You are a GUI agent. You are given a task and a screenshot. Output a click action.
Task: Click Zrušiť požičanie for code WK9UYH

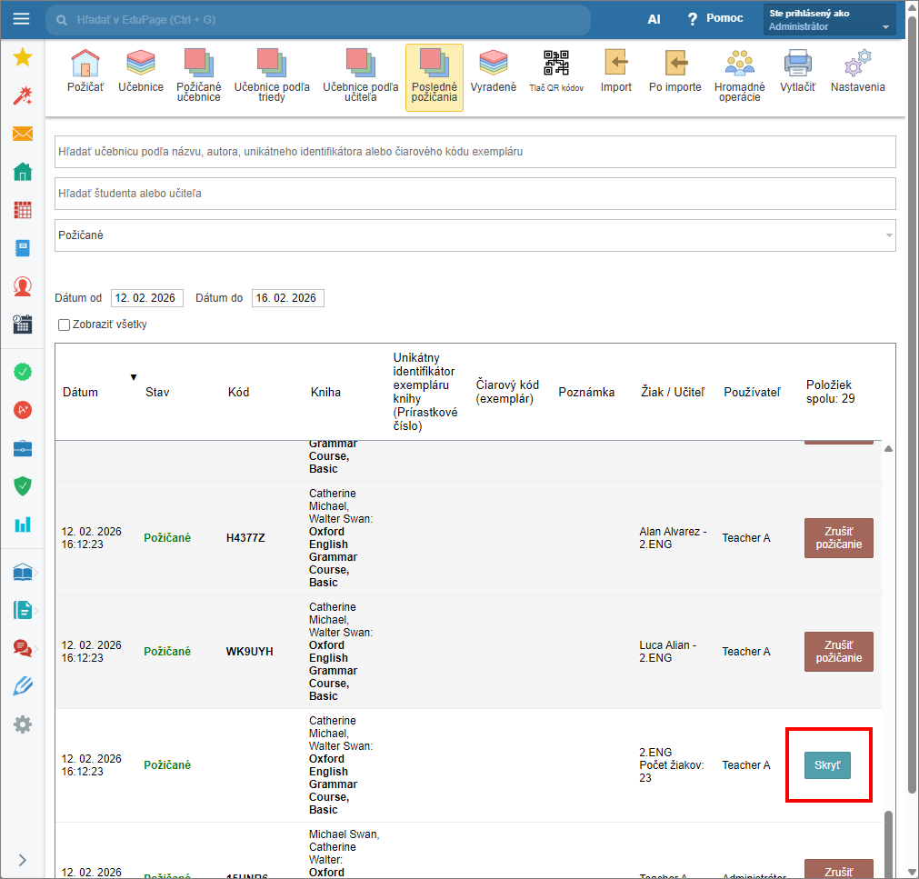click(x=838, y=652)
